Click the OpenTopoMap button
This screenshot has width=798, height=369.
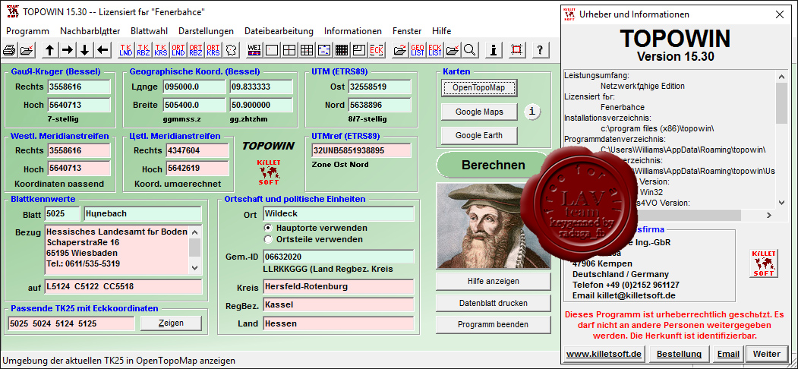click(479, 88)
